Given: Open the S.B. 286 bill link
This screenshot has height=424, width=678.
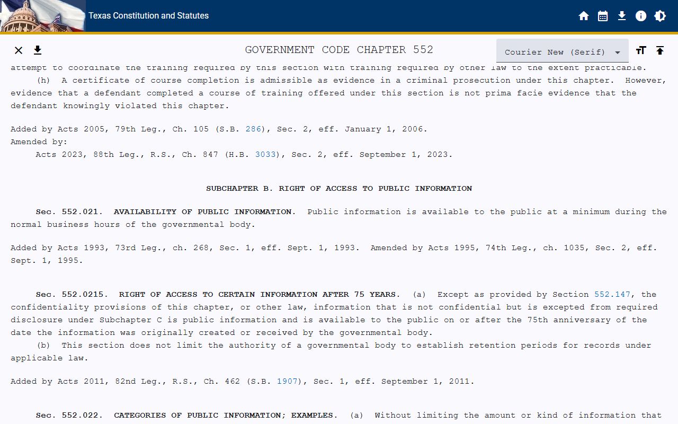Looking at the screenshot, I should tap(253, 129).
